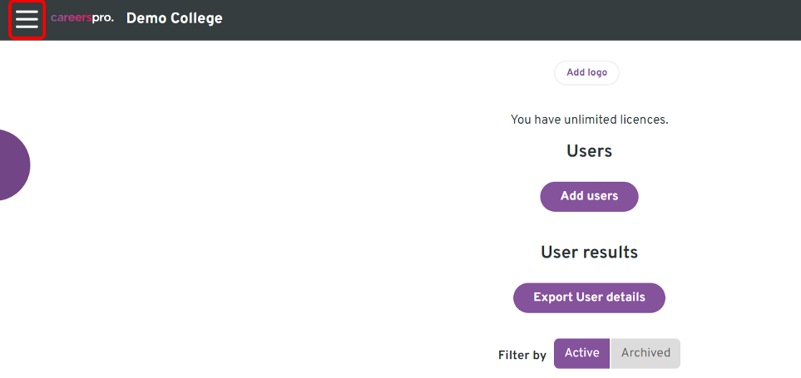This screenshot has width=801, height=378.
Task: Click the Add logo button
Action: pyautogui.click(x=587, y=72)
